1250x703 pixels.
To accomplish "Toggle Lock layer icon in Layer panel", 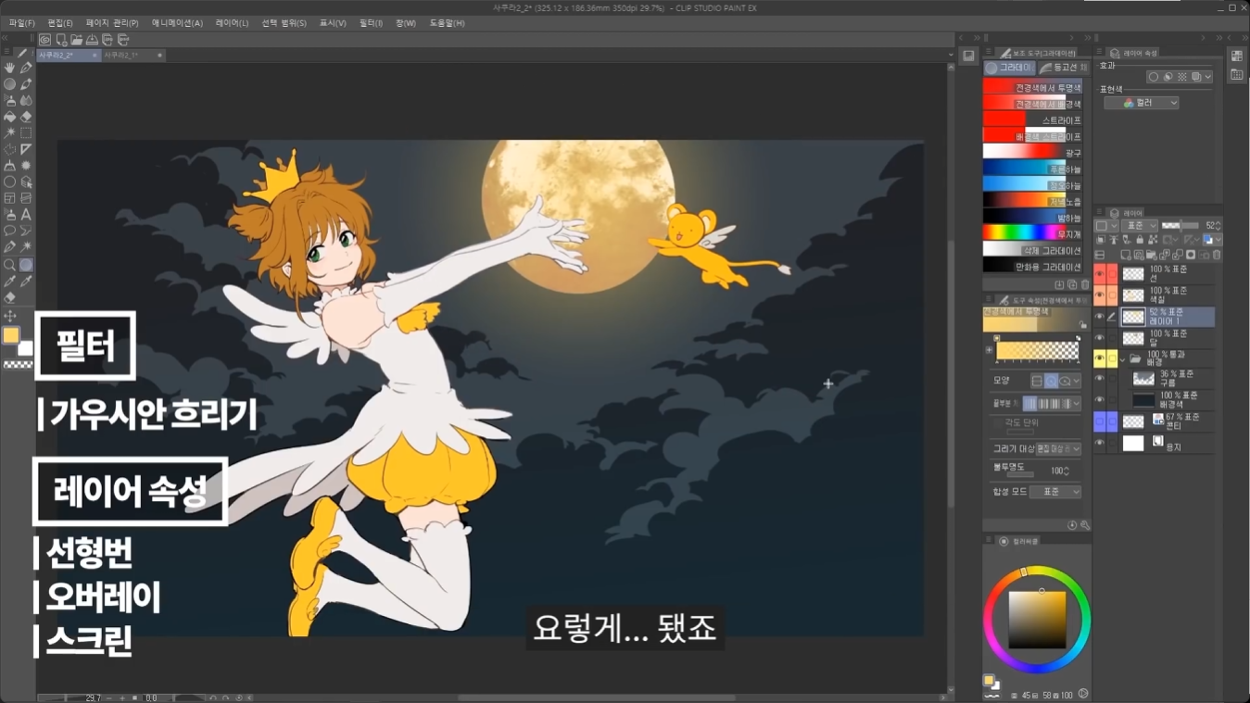I will (x=1140, y=239).
